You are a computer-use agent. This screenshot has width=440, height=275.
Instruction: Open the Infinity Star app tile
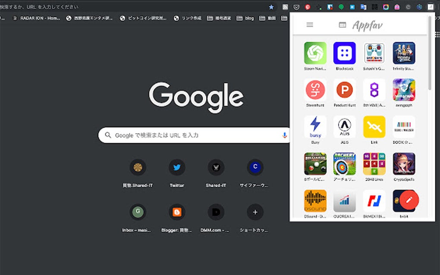(x=404, y=53)
